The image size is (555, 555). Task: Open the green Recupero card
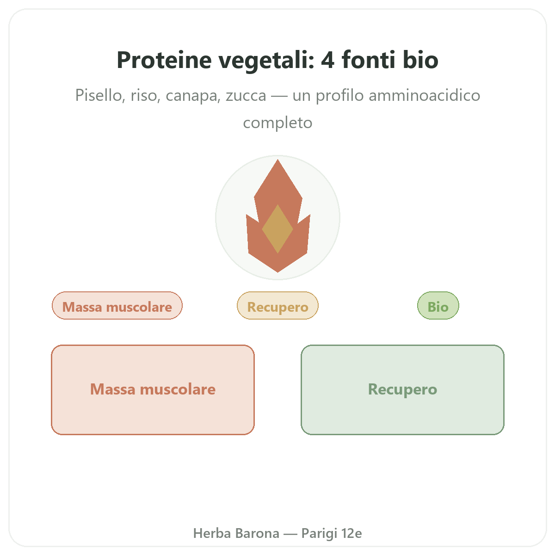pos(402,390)
